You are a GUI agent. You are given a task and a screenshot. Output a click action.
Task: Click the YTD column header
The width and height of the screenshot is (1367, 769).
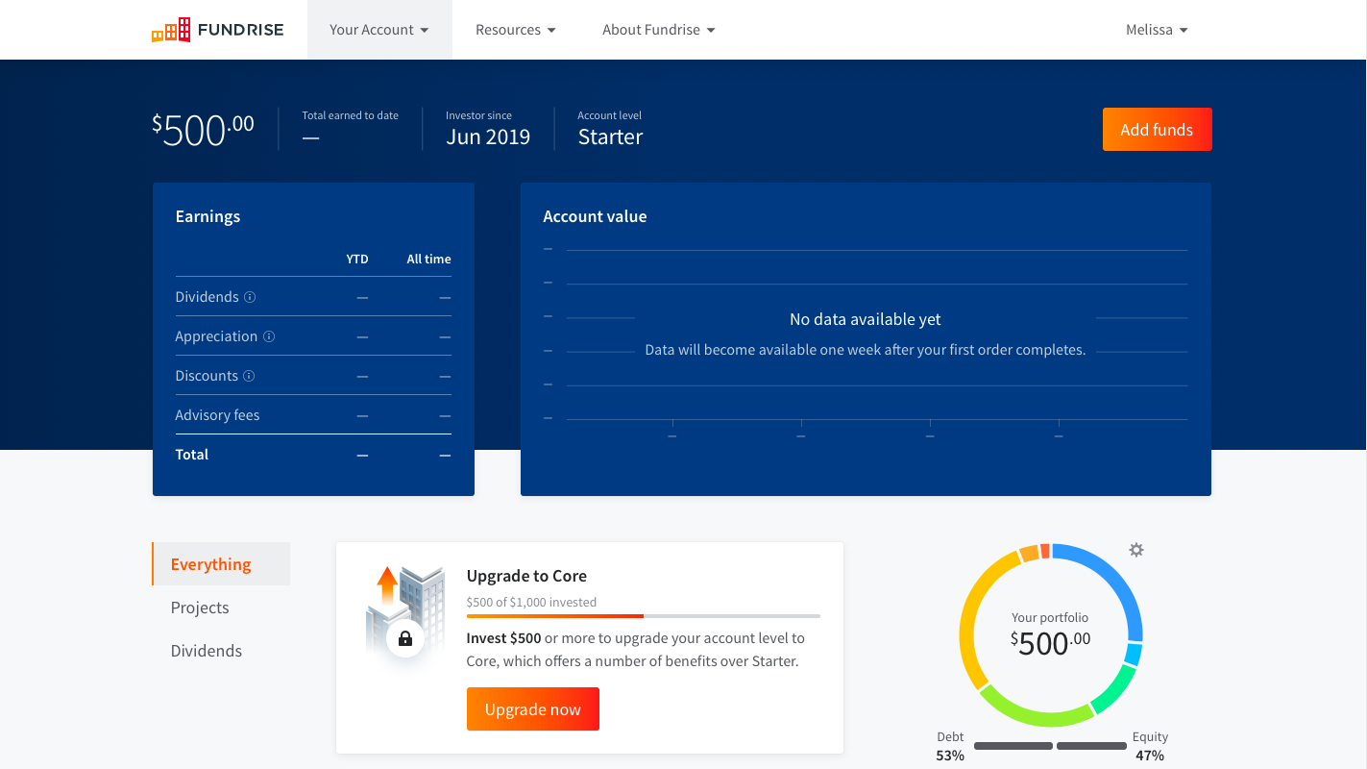pyautogui.click(x=357, y=260)
